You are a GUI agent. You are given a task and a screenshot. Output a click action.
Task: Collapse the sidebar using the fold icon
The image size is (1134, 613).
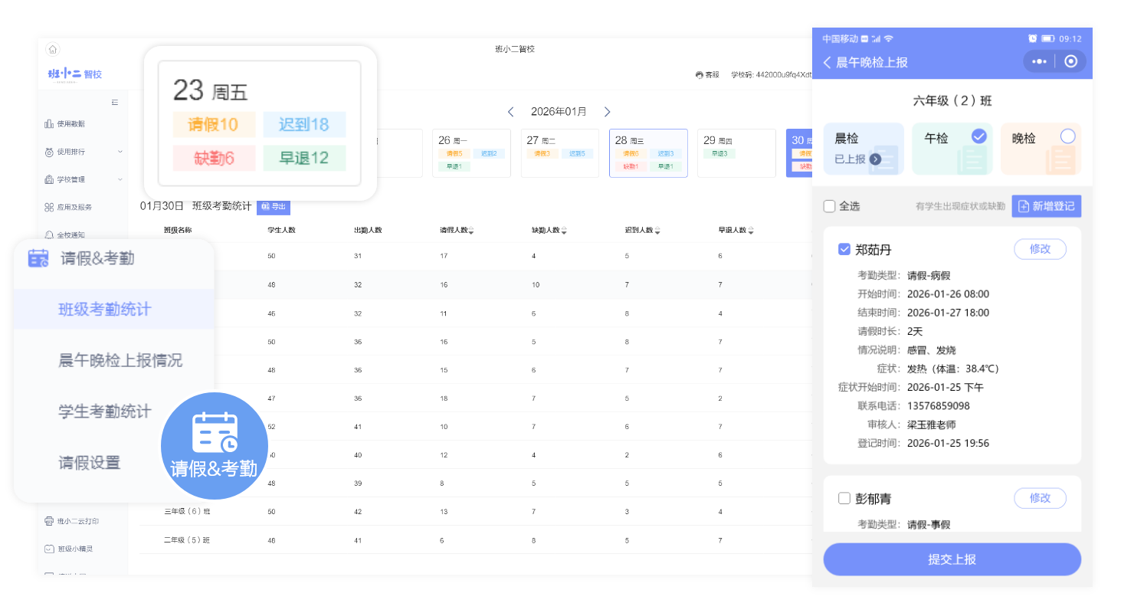(x=115, y=102)
